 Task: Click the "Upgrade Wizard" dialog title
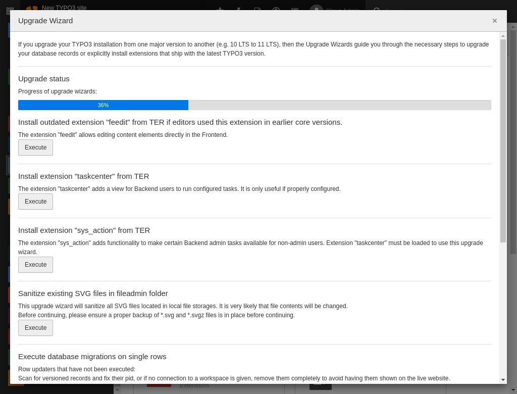click(x=45, y=21)
